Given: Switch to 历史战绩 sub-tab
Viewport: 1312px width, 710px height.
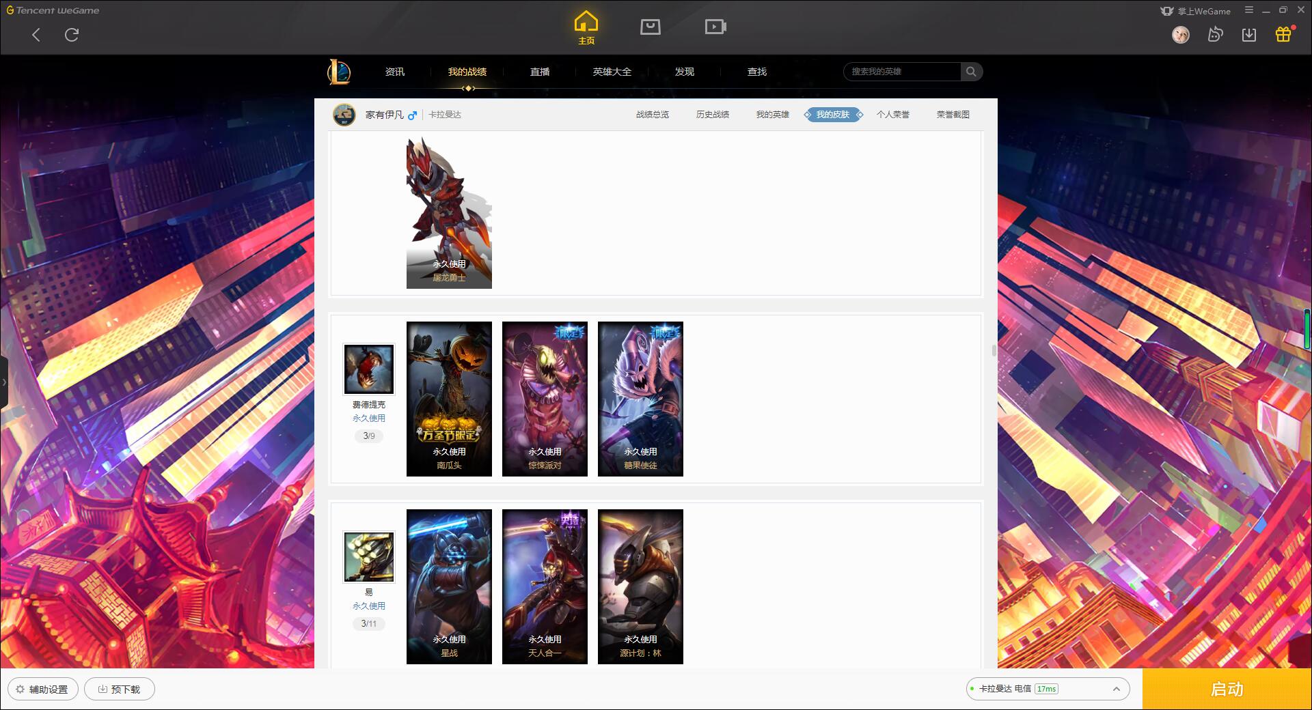Looking at the screenshot, I should (713, 115).
